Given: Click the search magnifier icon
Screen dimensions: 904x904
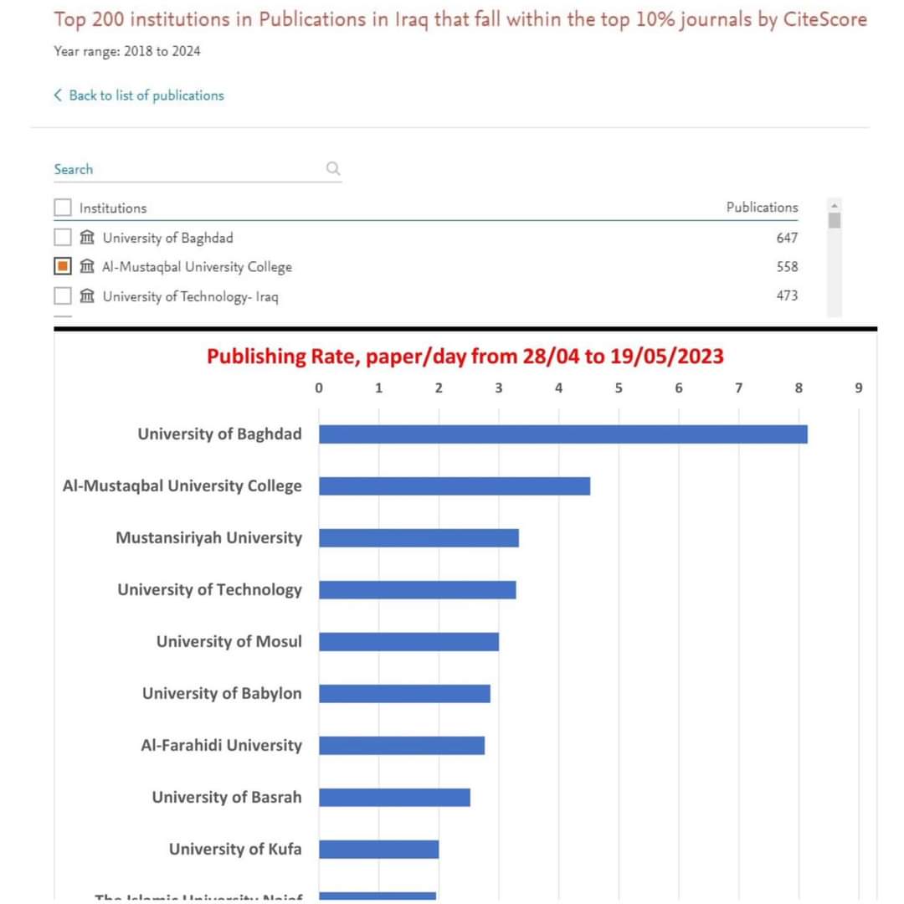Looking at the screenshot, I should (x=332, y=168).
